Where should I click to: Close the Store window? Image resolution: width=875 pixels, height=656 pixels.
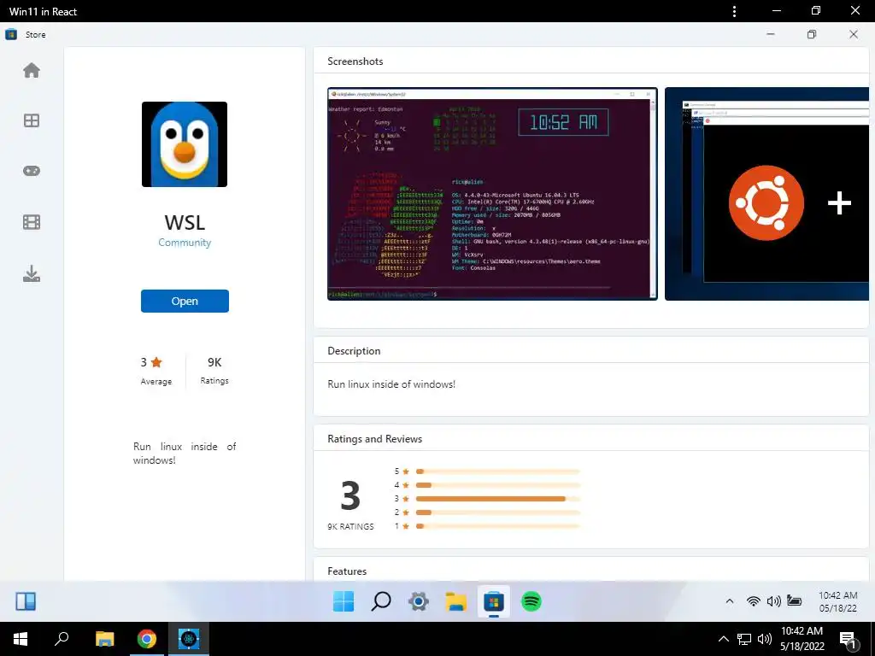pyautogui.click(x=854, y=34)
